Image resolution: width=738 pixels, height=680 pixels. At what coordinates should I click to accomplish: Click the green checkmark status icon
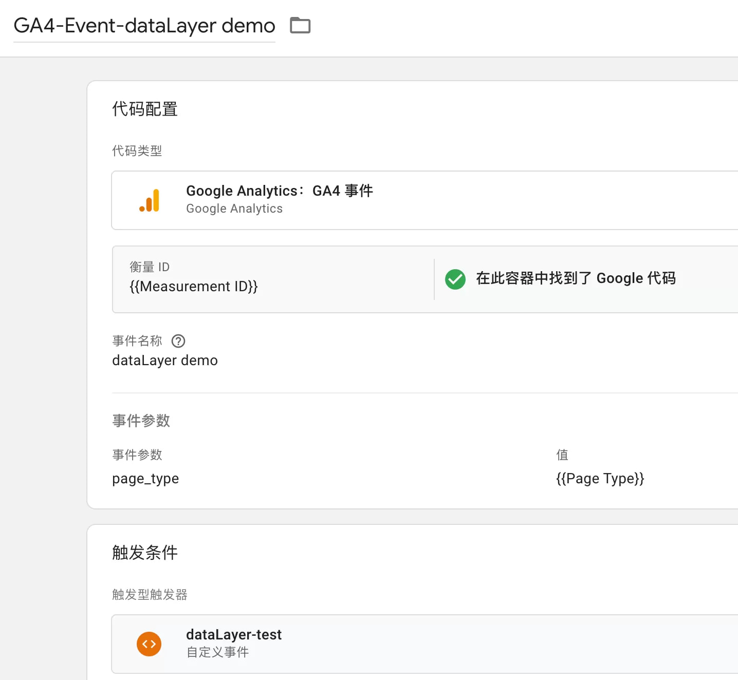[455, 279]
